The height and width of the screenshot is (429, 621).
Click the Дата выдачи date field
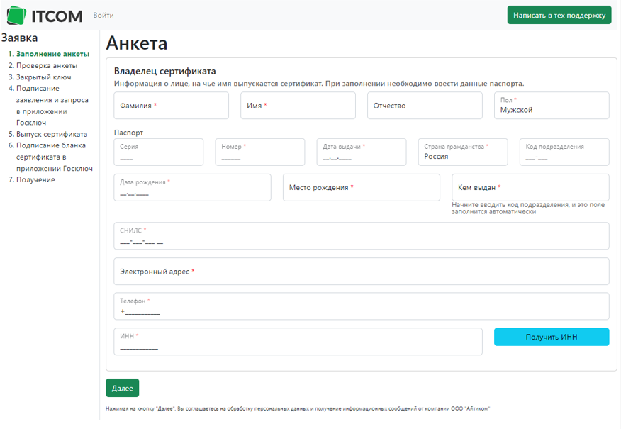coord(361,152)
